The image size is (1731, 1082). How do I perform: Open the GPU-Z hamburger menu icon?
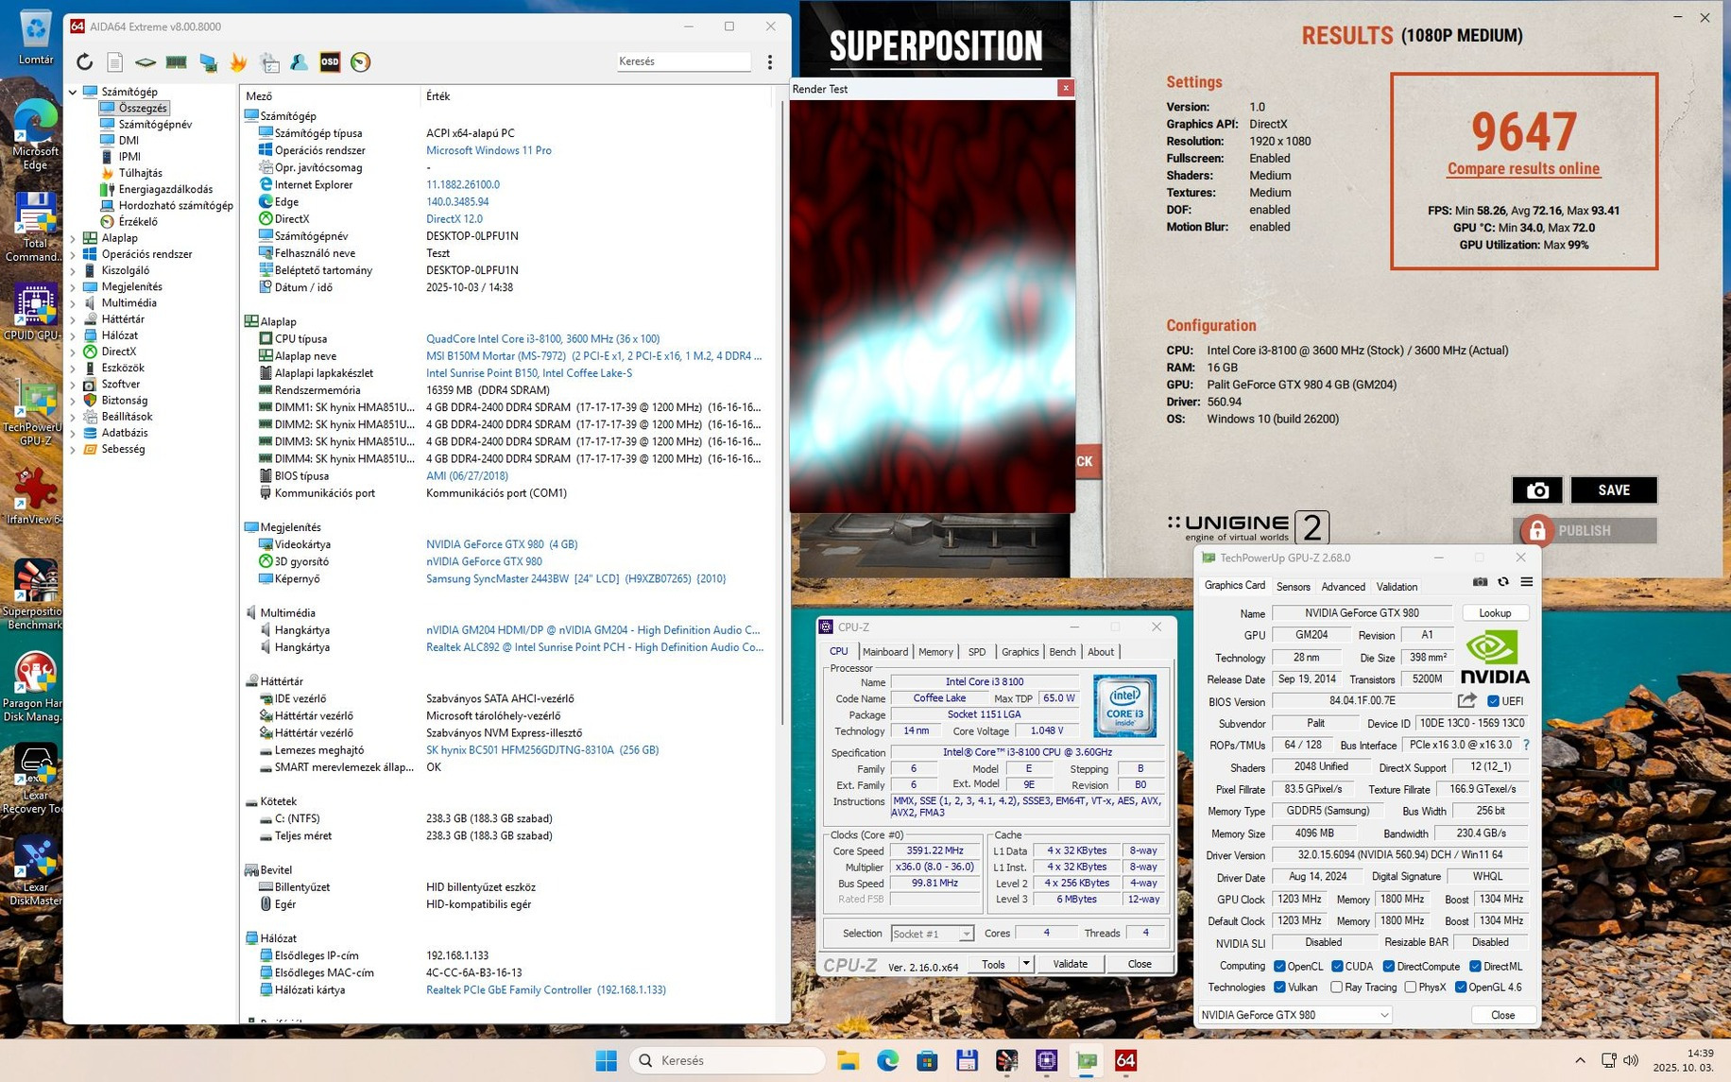1526,582
